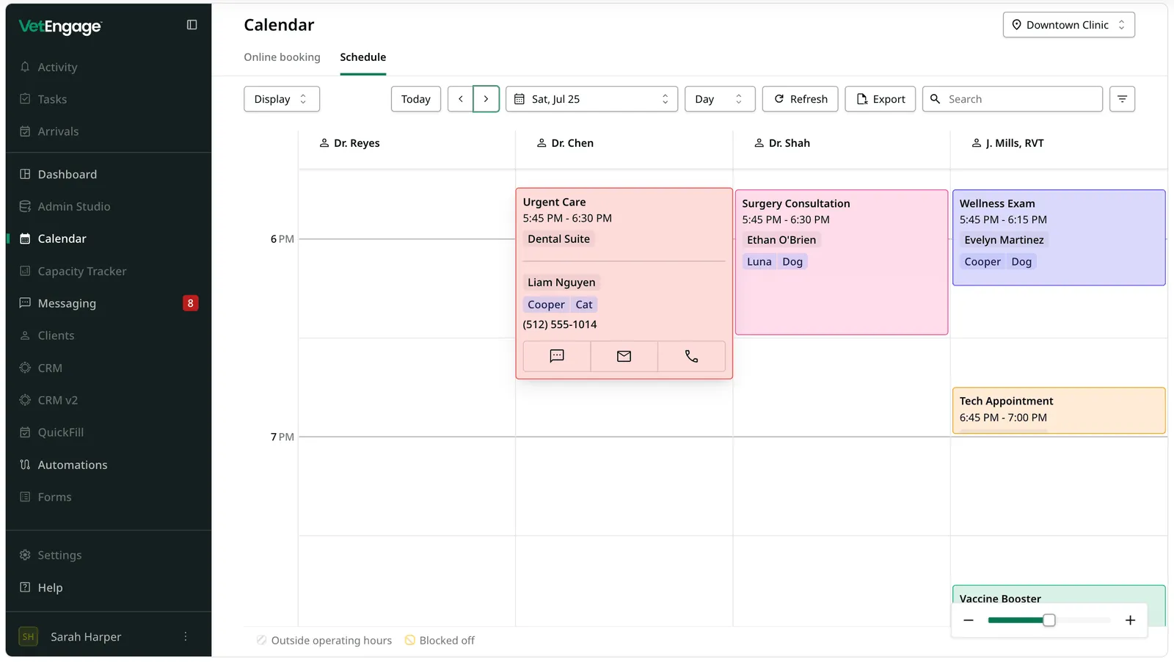Zoom out with the minus button

[x=969, y=620]
